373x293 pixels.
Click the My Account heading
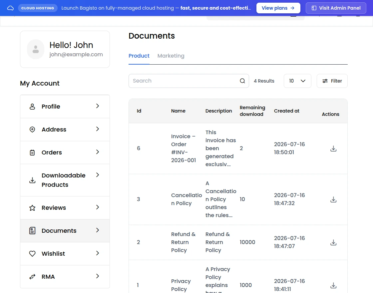point(40,83)
